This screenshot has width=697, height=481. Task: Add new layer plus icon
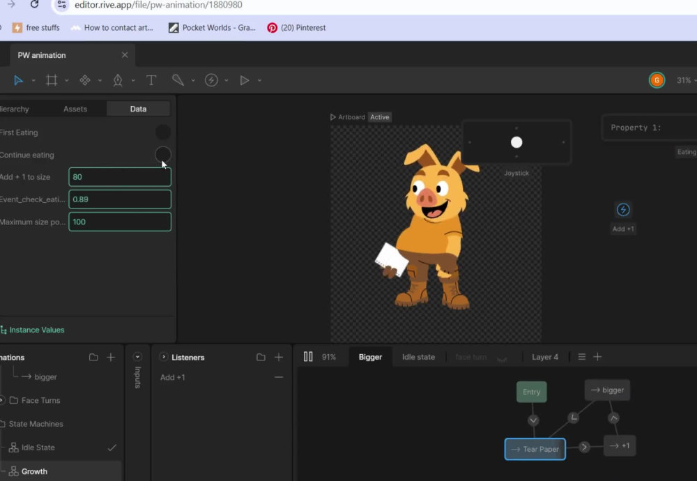pos(597,357)
